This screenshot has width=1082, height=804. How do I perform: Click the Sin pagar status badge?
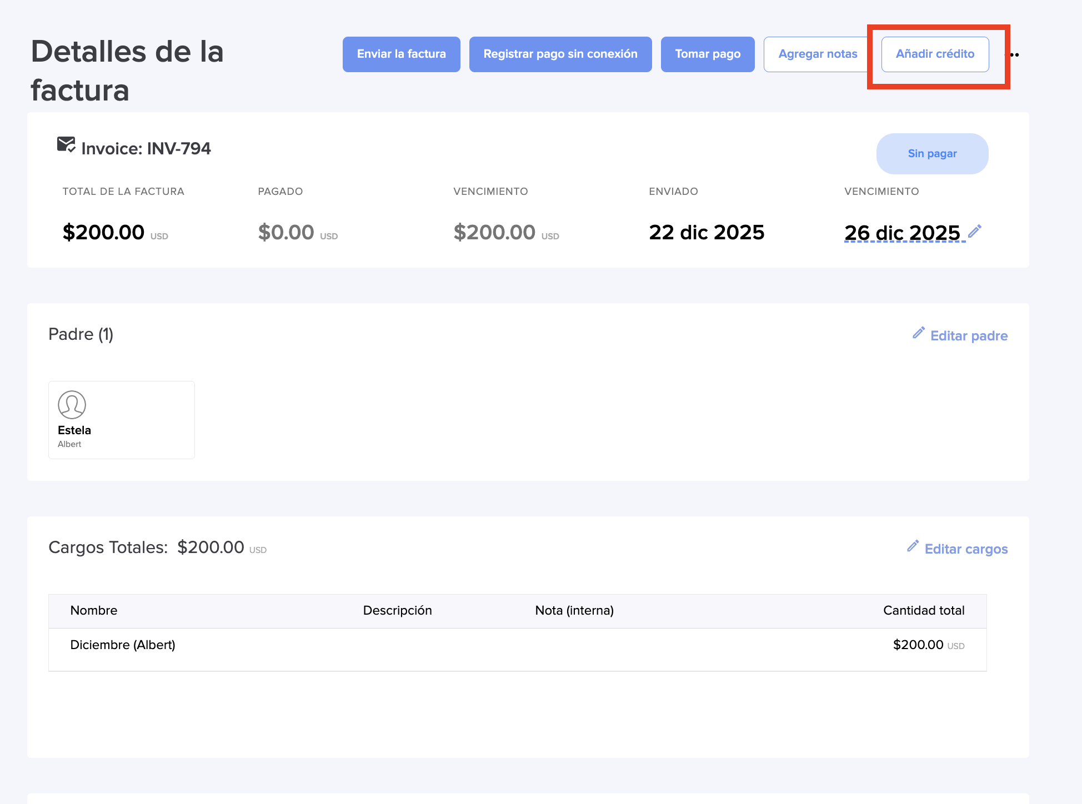(932, 154)
